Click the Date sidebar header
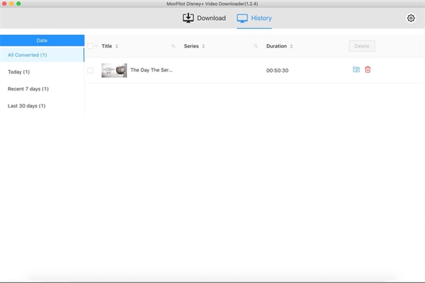The image size is (425, 283). 42,40
